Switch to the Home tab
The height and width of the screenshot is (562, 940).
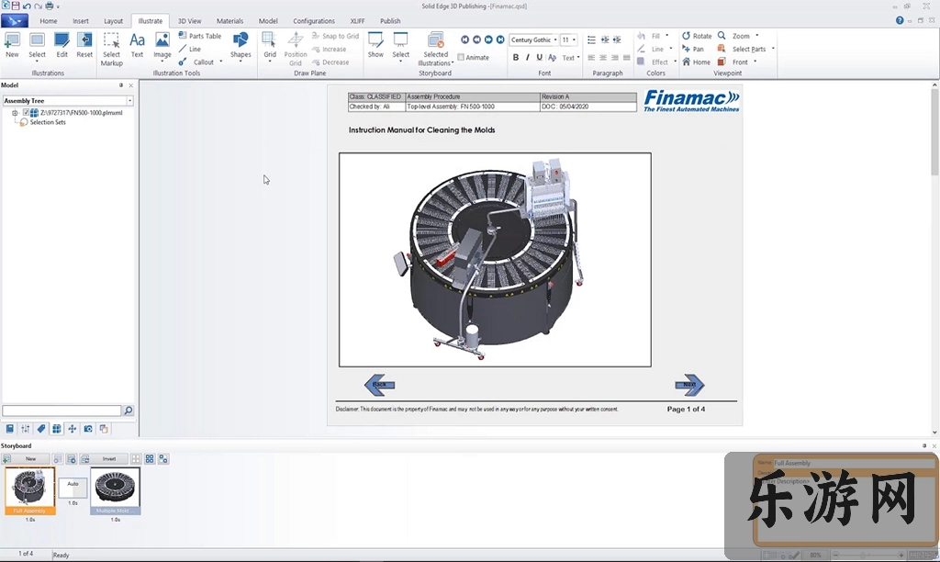49,21
